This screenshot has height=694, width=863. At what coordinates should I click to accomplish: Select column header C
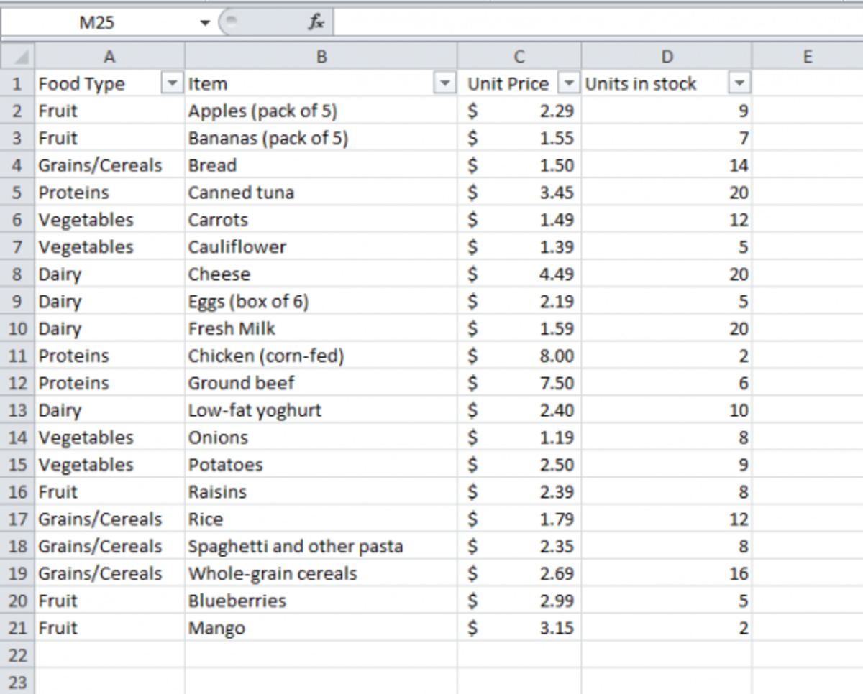pos(519,56)
